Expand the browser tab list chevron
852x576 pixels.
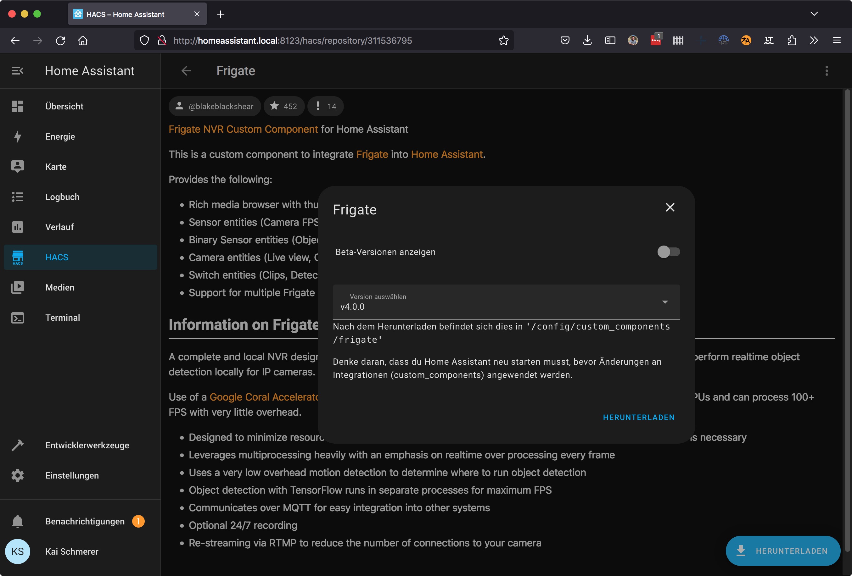(814, 14)
